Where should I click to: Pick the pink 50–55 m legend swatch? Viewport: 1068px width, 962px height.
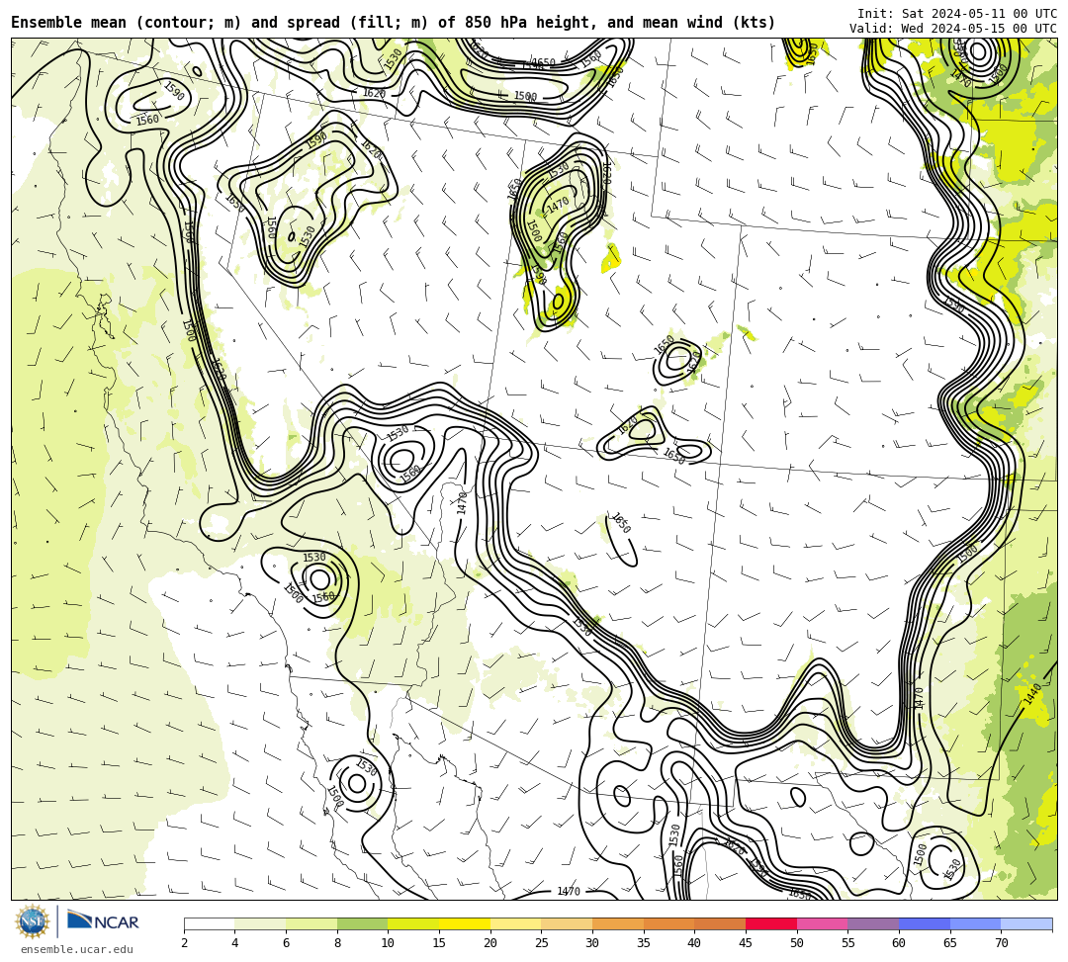coord(822,923)
